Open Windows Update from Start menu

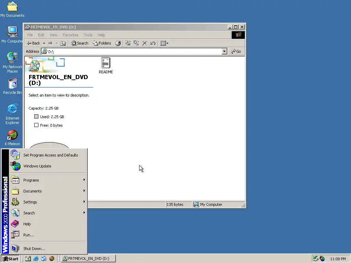pyautogui.click(x=48, y=166)
